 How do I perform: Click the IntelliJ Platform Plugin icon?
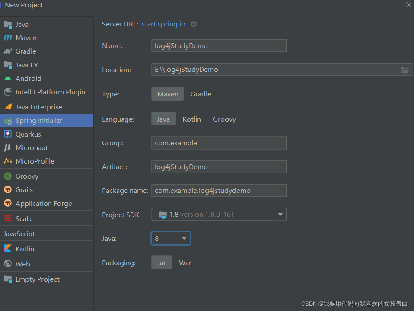click(8, 92)
